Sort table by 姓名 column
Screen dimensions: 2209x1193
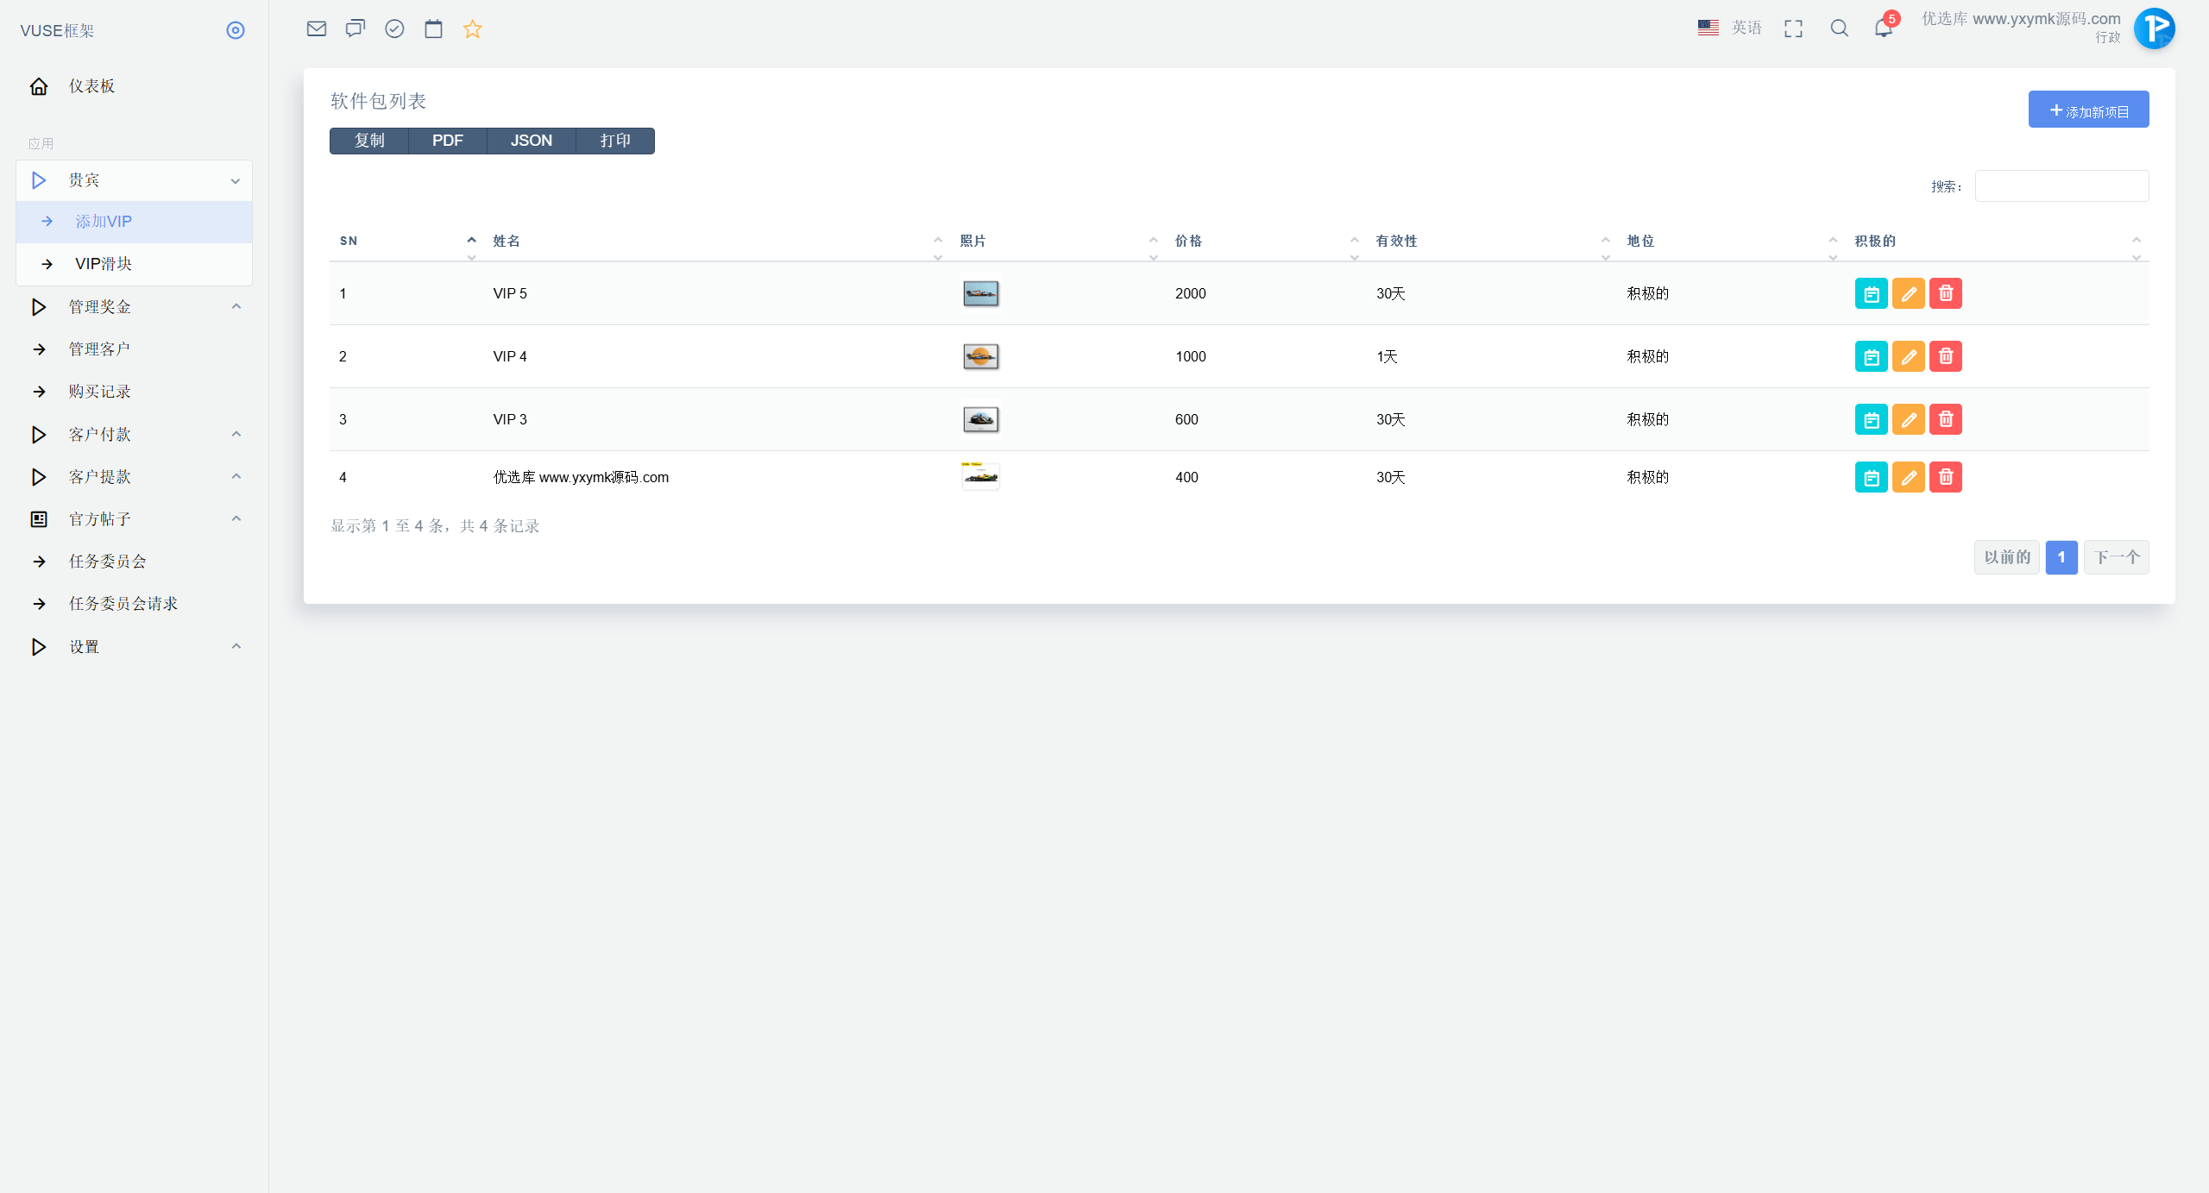[x=717, y=242]
